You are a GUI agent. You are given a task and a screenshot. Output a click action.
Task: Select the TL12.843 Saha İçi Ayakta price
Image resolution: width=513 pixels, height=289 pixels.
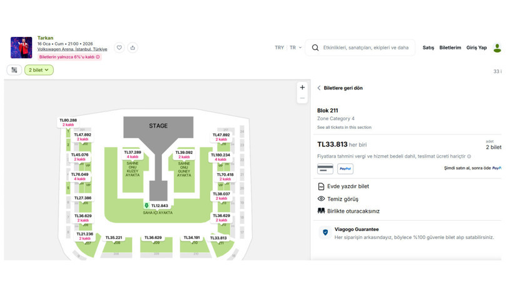pyautogui.click(x=159, y=206)
